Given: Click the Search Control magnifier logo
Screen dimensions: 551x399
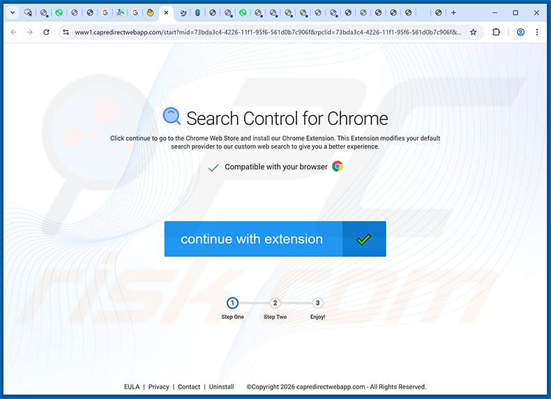Looking at the screenshot, I should (172, 116).
